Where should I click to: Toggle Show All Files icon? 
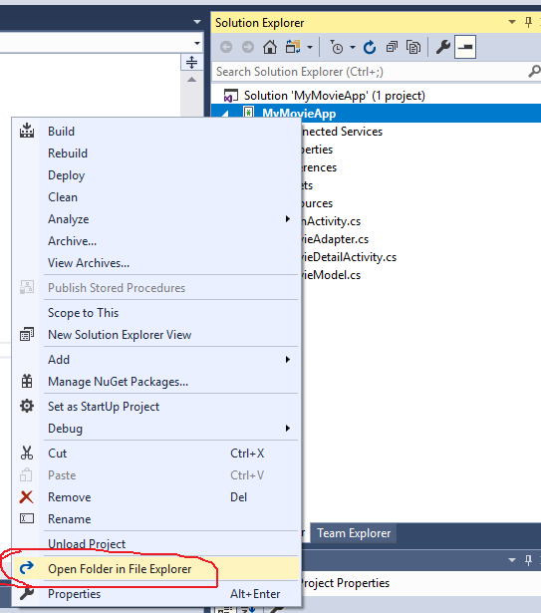413,47
